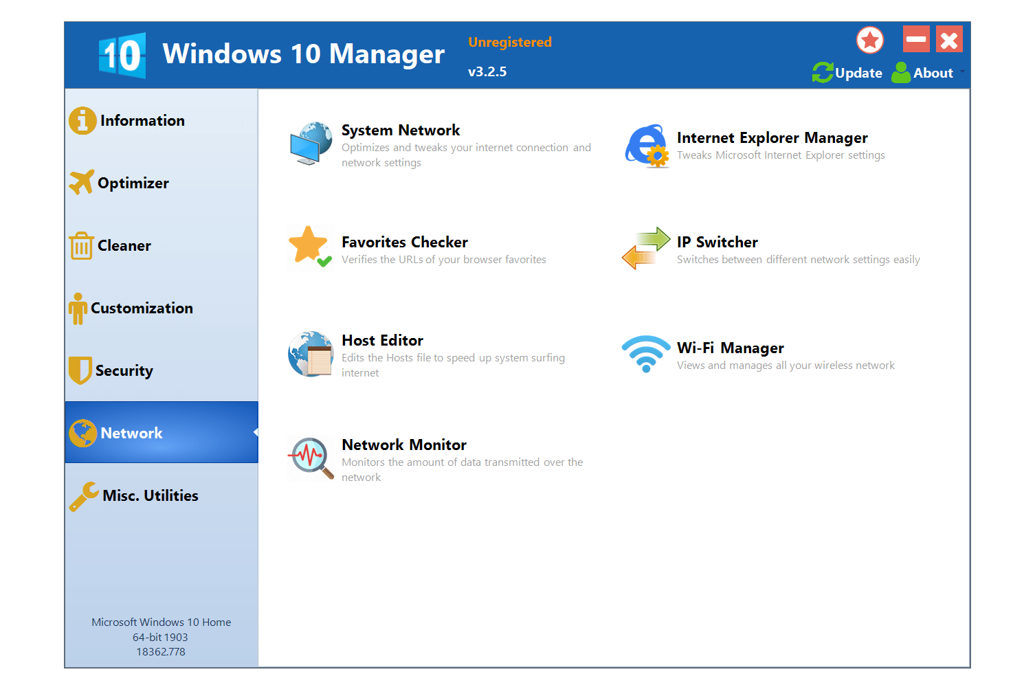Open IP Switcher arrows icon
This screenshot has width=1035, height=696.
[646, 248]
